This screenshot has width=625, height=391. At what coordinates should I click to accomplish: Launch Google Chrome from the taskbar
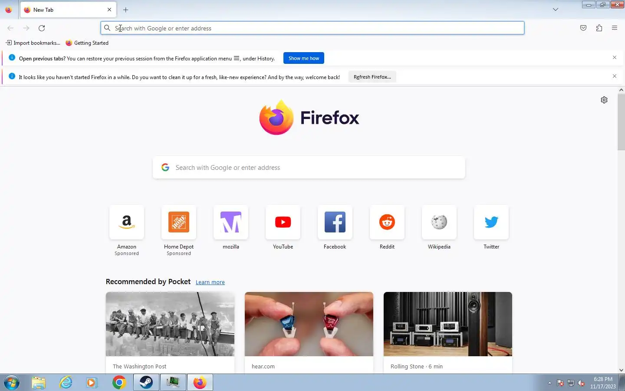pyautogui.click(x=119, y=383)
